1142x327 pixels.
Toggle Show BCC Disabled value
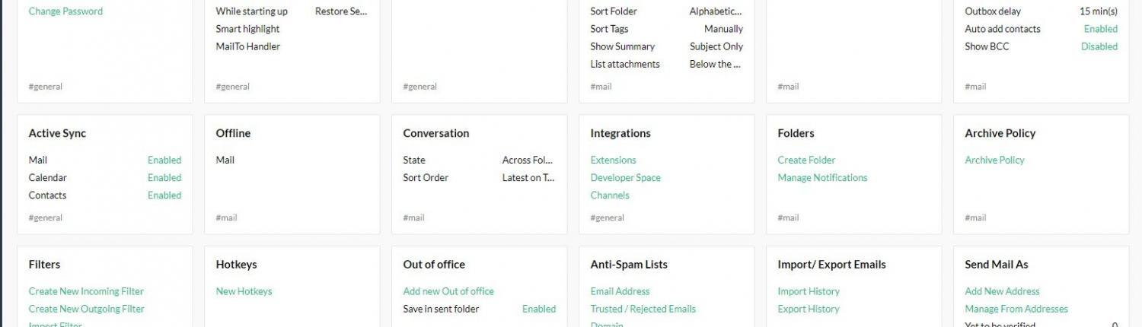tap(1099, 47)
